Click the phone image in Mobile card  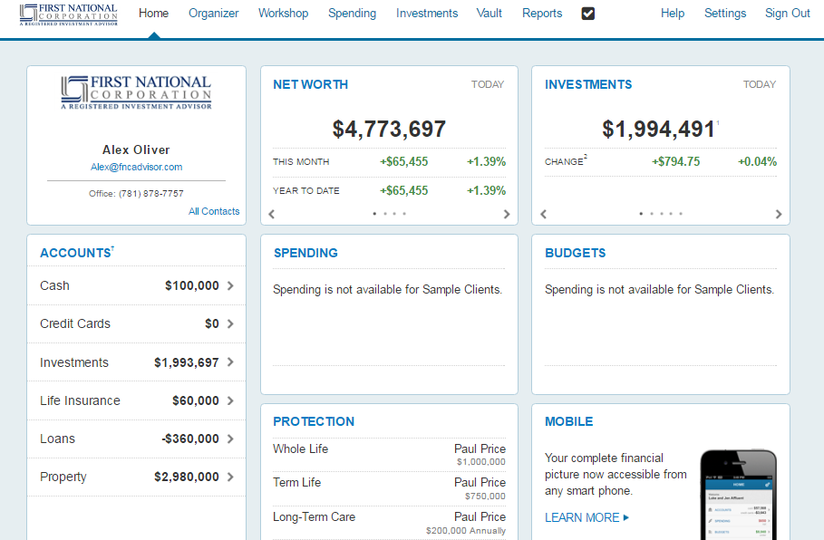[x=739, y=495]
